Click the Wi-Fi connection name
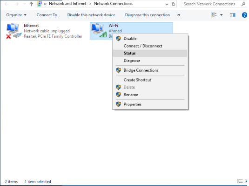249x186 pixels. coord(114,26)
